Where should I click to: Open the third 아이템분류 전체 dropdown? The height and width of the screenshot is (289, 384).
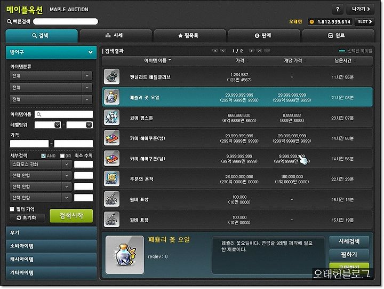51,99
